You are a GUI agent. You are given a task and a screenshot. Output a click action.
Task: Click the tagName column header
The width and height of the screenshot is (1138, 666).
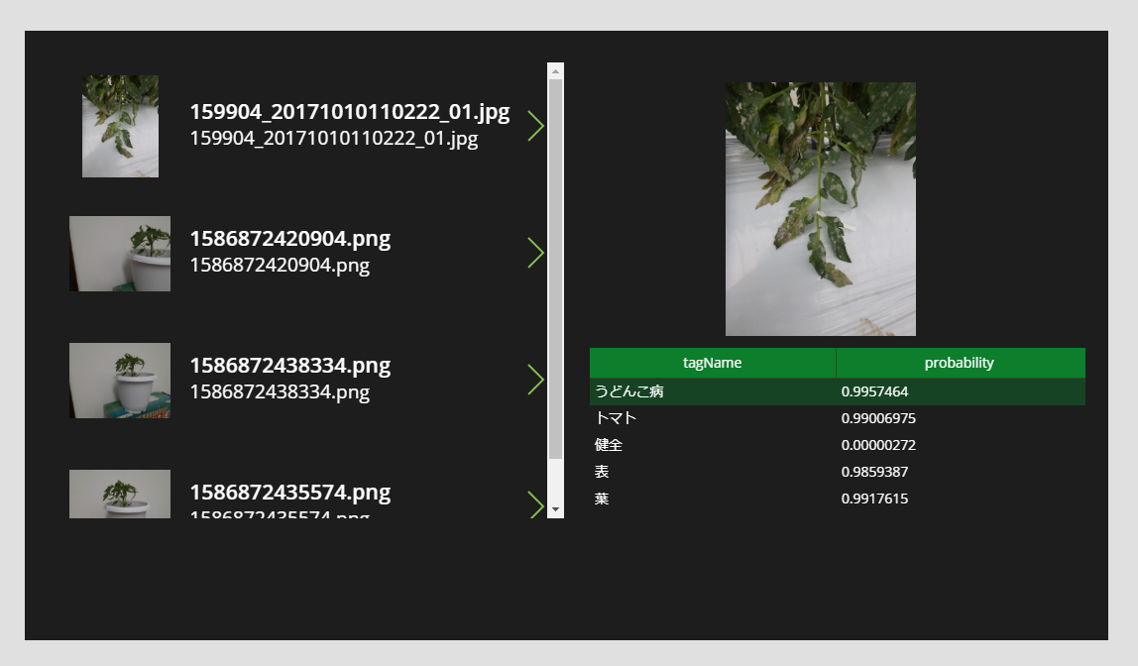(x=713, y=363)
